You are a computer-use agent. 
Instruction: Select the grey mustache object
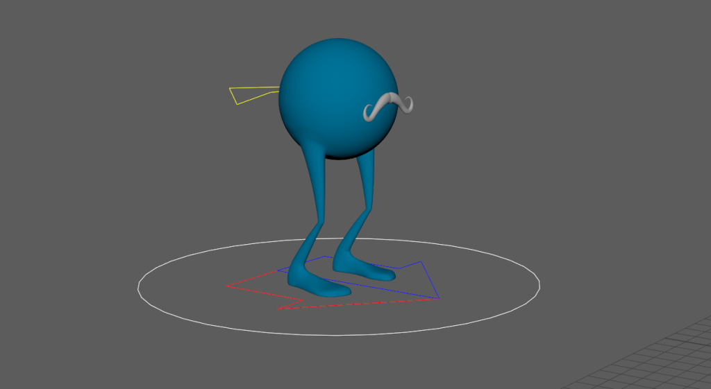(x=388, y=106)
